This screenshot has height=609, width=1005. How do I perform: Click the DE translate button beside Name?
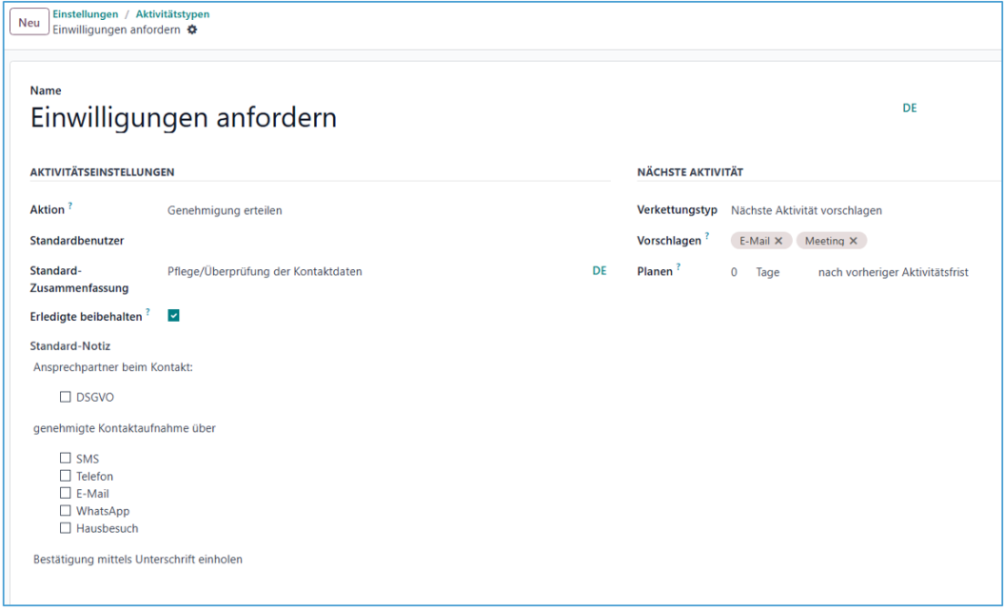[909, 108]
